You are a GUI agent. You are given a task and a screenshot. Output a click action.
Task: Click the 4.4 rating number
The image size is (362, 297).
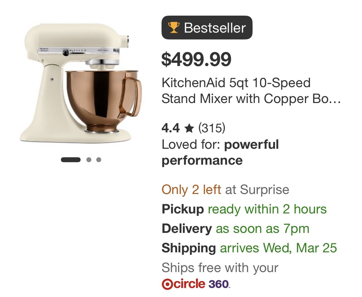(x=171, y=128)
